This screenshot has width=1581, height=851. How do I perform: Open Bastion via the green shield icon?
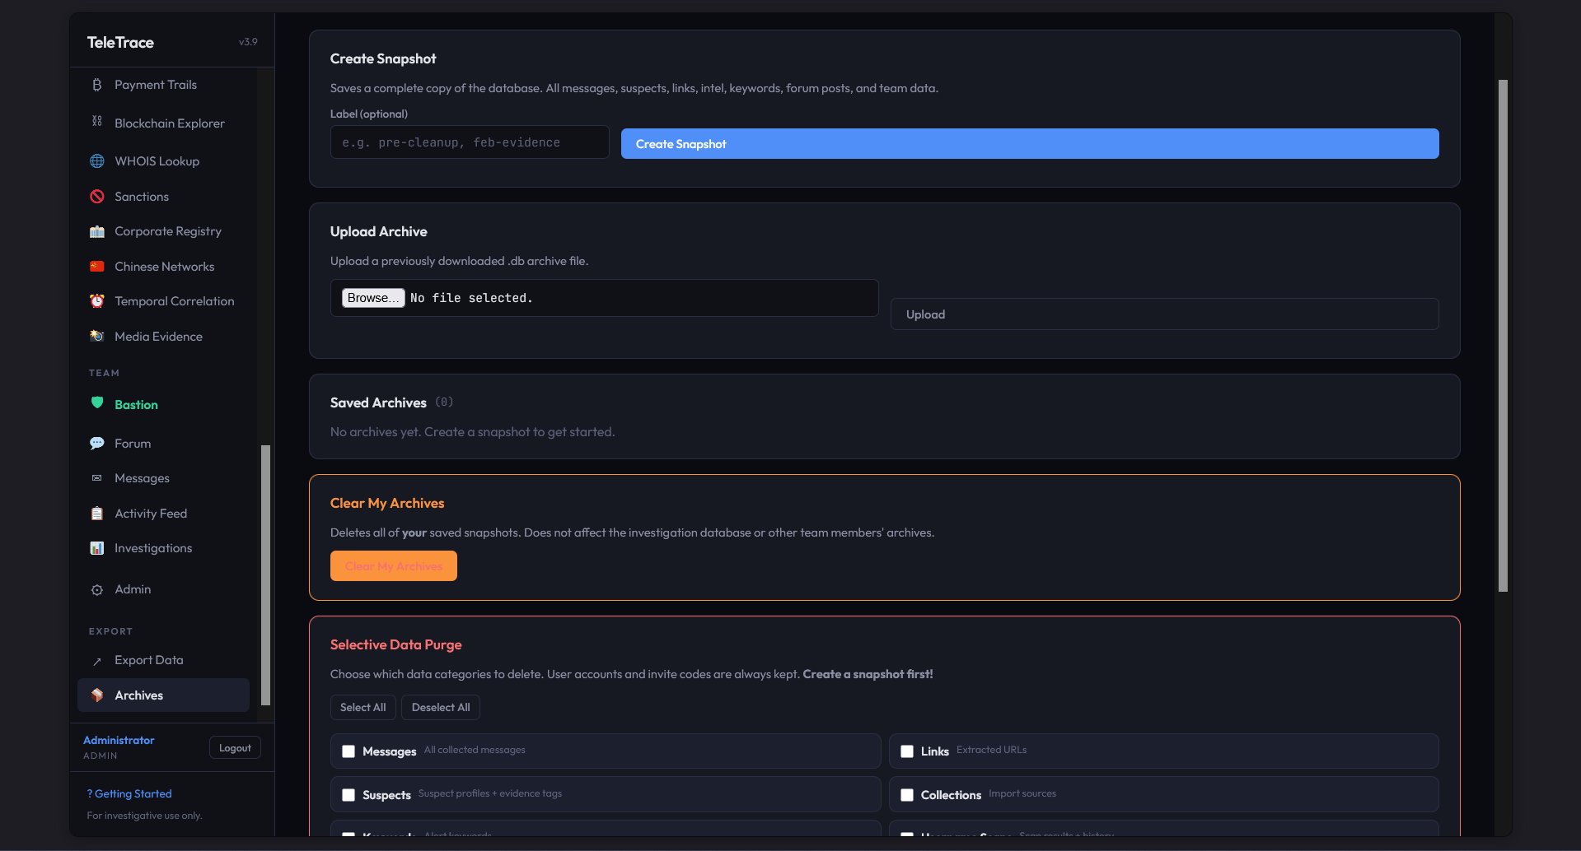97,403
